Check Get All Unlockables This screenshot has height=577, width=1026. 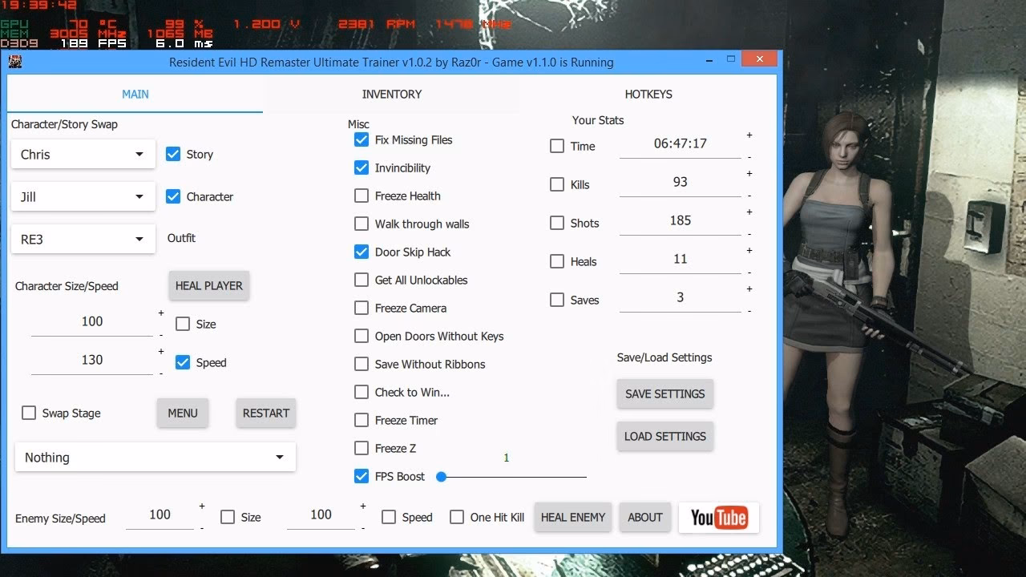click(362, 280)
